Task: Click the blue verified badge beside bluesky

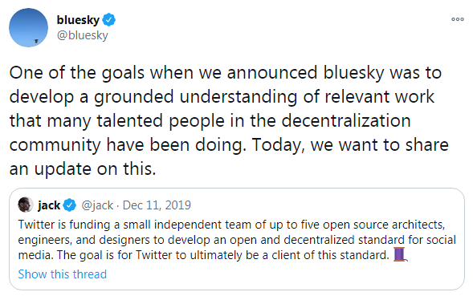Action: [x=108, y=20]
